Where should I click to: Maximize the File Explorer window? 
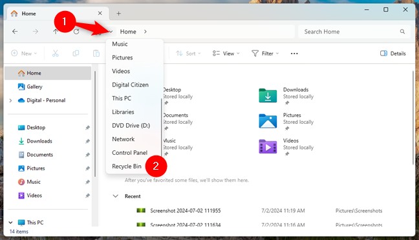[386, 10]
